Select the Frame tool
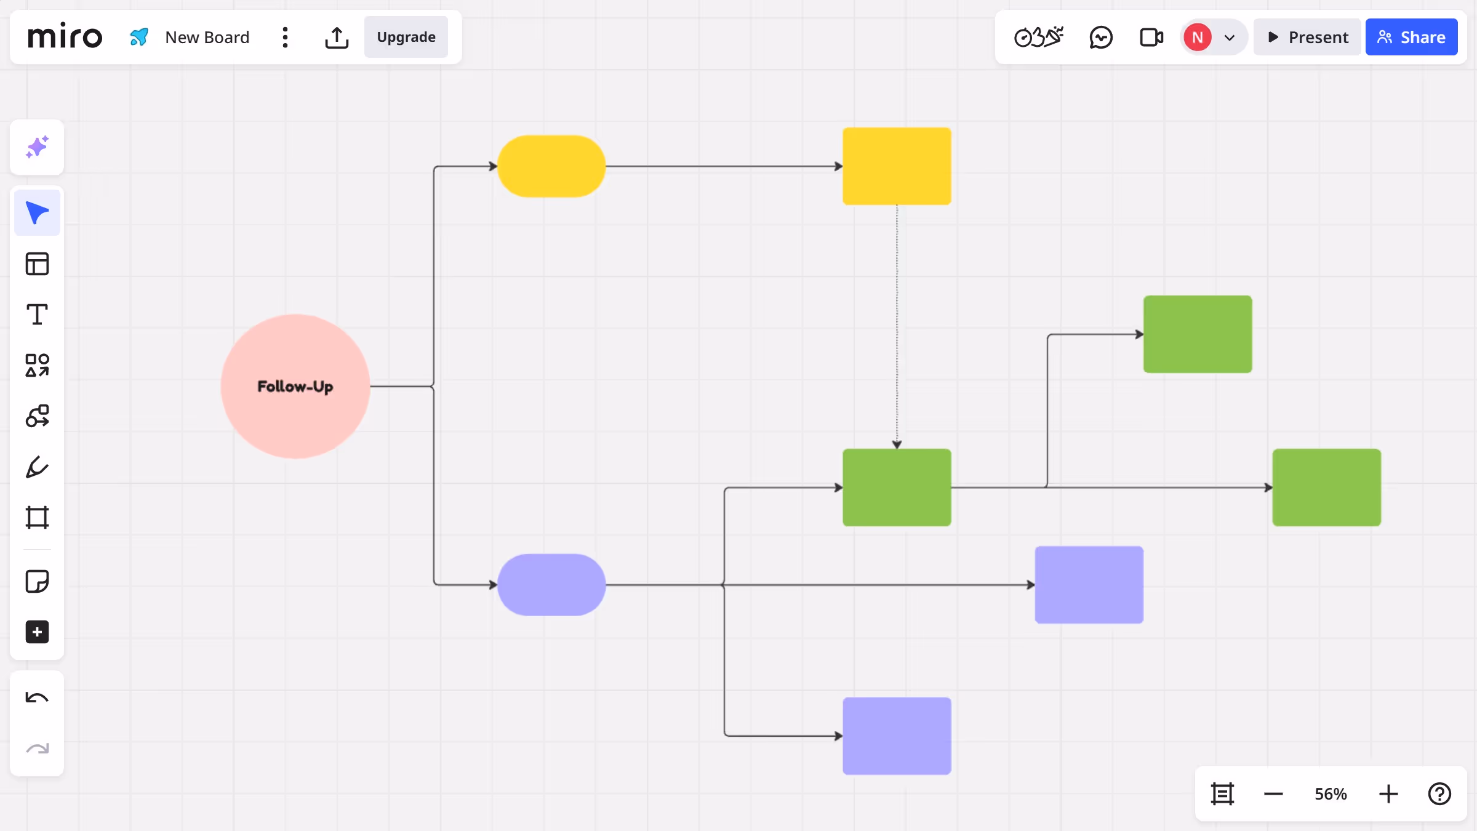This screenshot has width=1477, height=831. pyautogui.click(x=37, y=517)
